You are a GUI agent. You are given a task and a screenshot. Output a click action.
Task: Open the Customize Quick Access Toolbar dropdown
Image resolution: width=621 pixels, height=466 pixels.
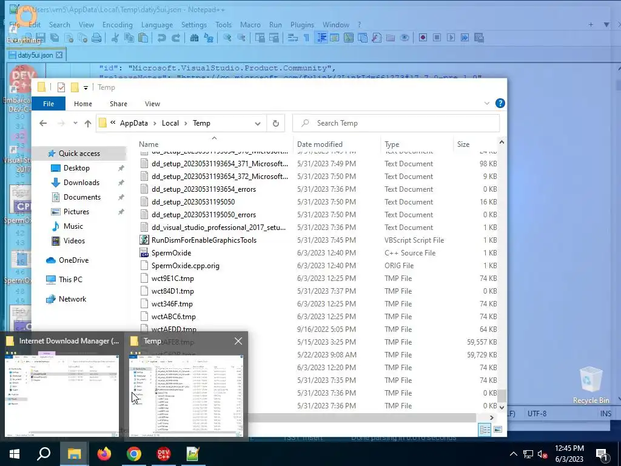[86, 87]
